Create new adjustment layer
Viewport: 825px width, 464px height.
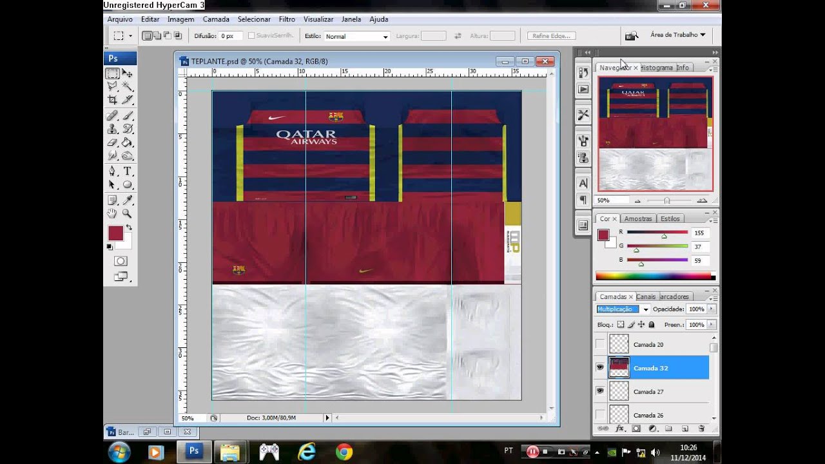(x=652, y=429)
